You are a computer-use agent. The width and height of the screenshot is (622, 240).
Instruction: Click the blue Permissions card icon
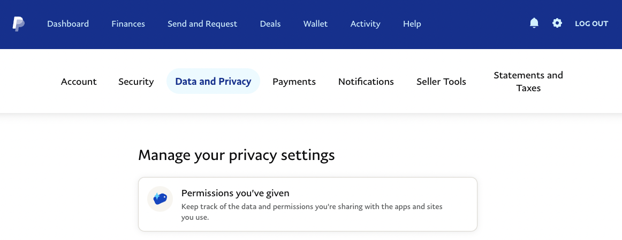[x=160, y=199]
